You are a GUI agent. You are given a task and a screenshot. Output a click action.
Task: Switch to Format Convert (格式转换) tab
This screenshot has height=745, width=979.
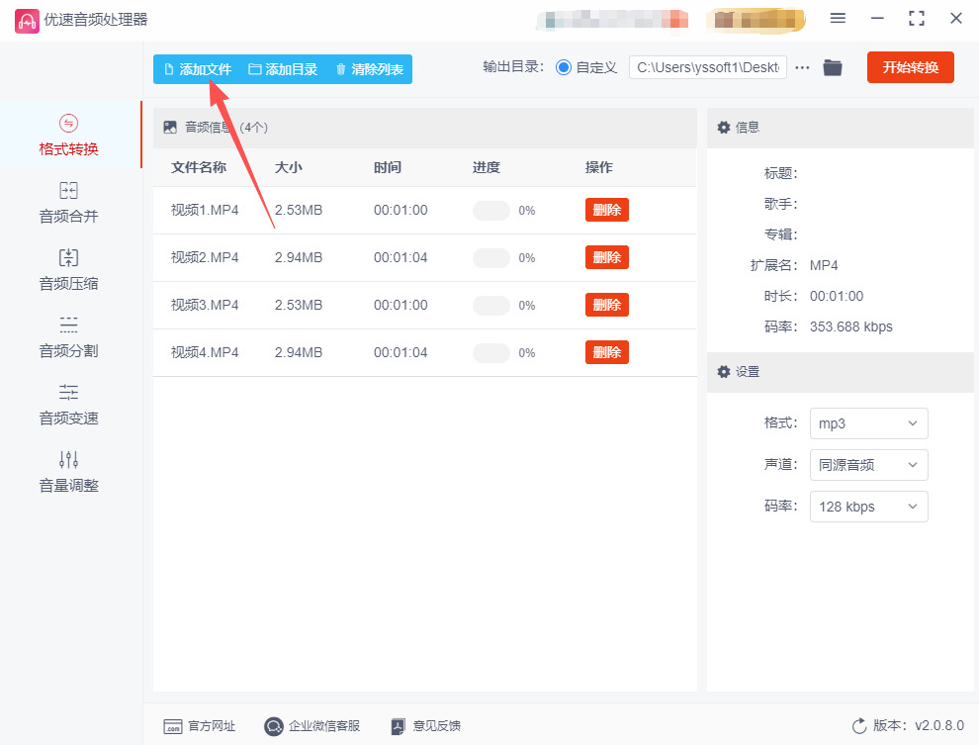[x=68, y=135]
